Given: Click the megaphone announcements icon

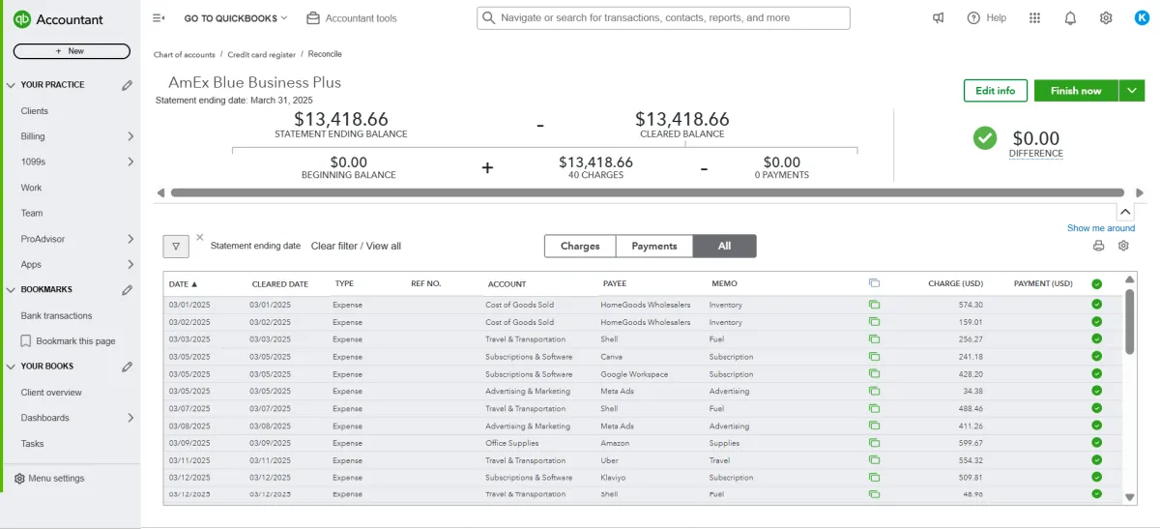Looking at the screenshot, I should 938,18.
